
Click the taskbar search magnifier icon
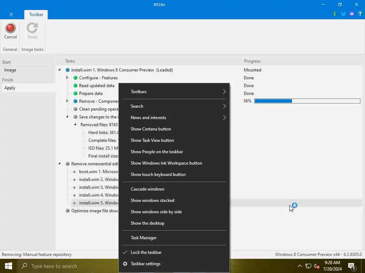click(24, 266)
